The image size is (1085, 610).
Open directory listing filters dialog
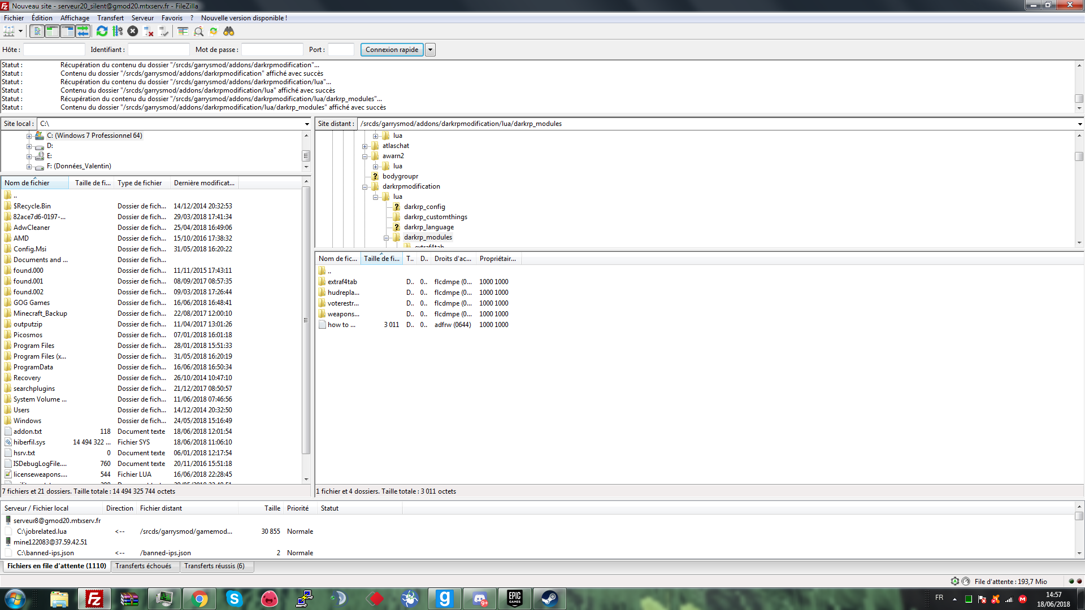tap(183, 32)
